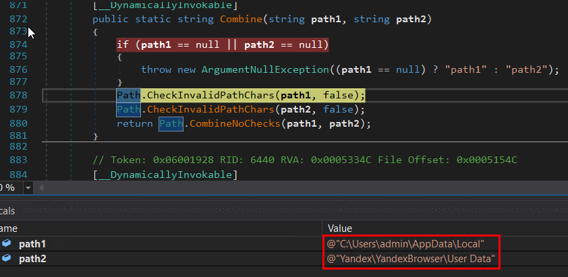Click the path1 variable icon in Locals
This screenshot has width=568, height=277.
7,243
